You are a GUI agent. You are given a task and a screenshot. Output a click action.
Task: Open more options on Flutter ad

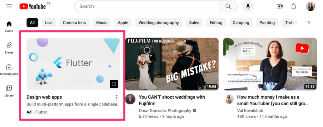click(117, 97)
